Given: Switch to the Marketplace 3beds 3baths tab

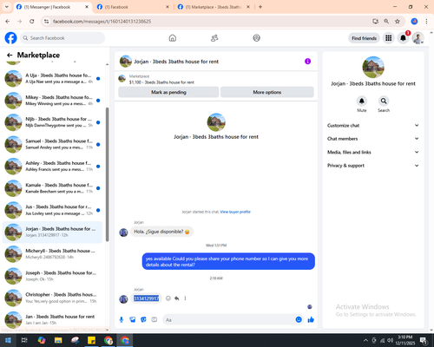Looking at the screenshot, I should (214, 7).
